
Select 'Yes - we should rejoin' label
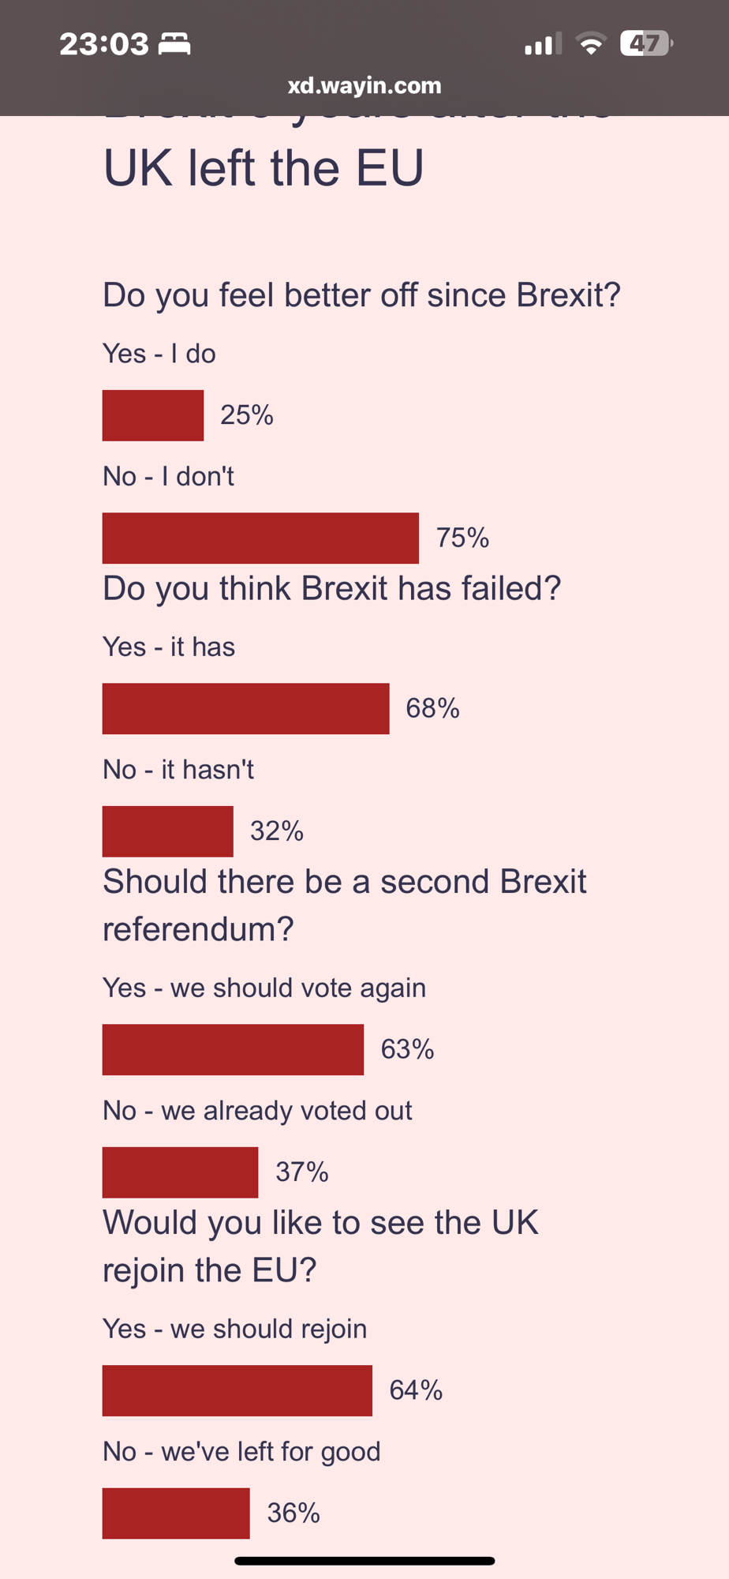click(235, 1329)
